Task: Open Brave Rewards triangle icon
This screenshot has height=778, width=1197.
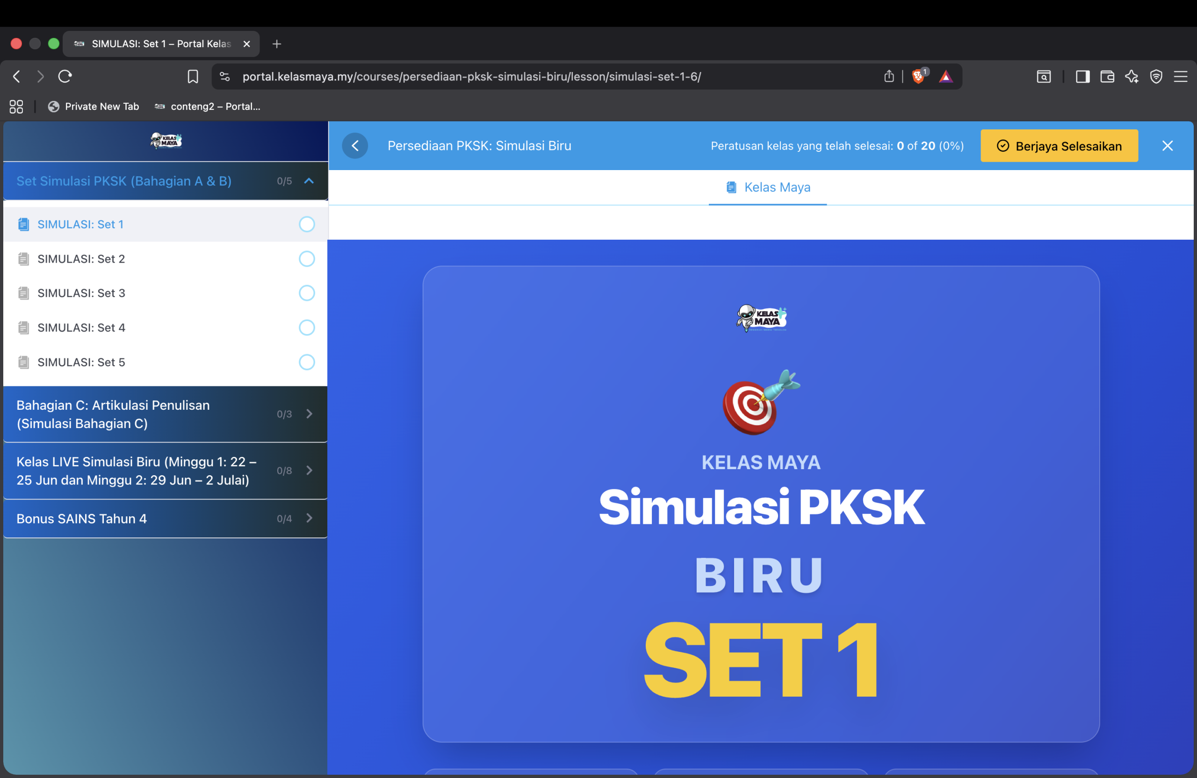Action: 945,76
